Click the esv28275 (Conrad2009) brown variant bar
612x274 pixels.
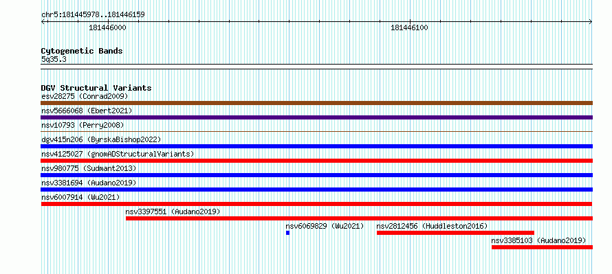(316, 103)
